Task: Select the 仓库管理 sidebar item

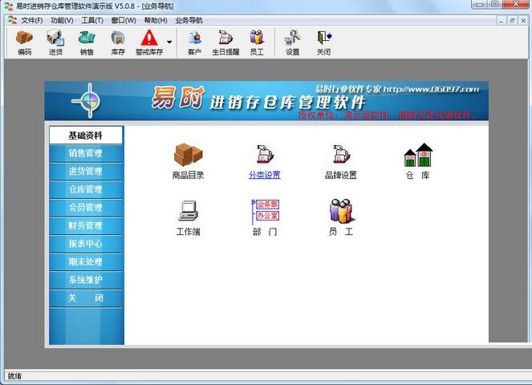Action: click(86, 189)
